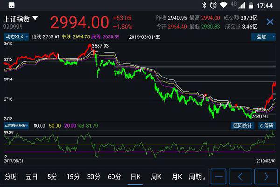Tap the date 2019/03/01/五 label
This screenshot has height=187, width=280.
coord(145,37)
